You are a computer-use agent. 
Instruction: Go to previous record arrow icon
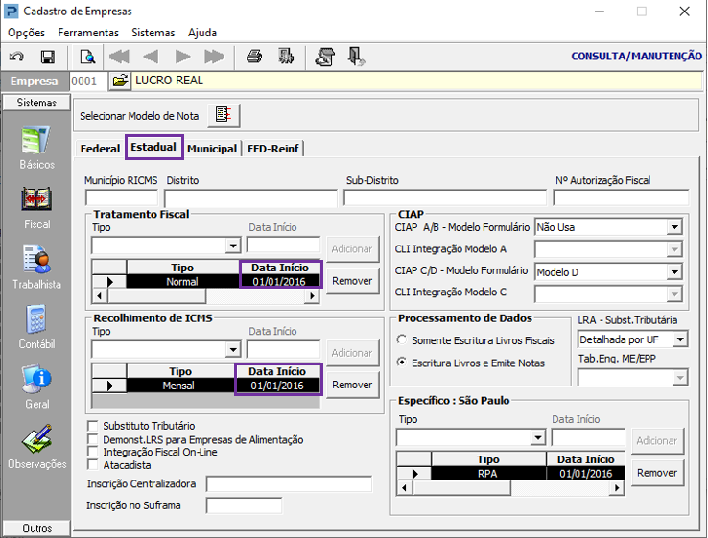[x=151, y=57]
